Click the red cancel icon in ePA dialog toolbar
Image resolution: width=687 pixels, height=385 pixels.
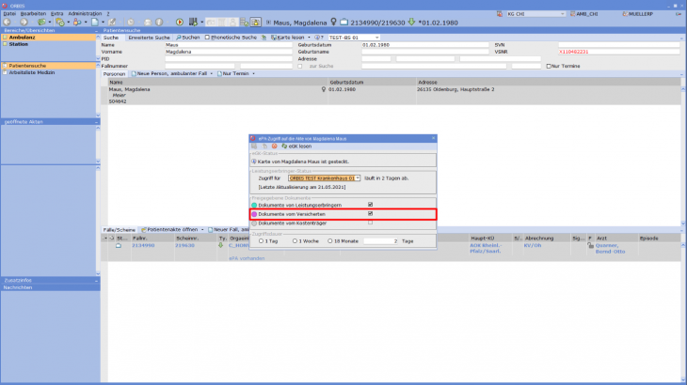pos(274,146)
